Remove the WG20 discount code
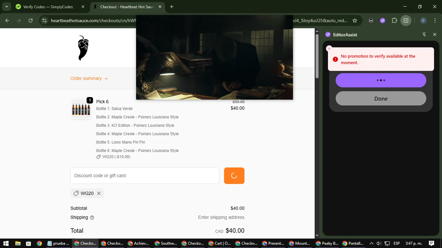The image size is (442, 248). (x=99, y=193)
